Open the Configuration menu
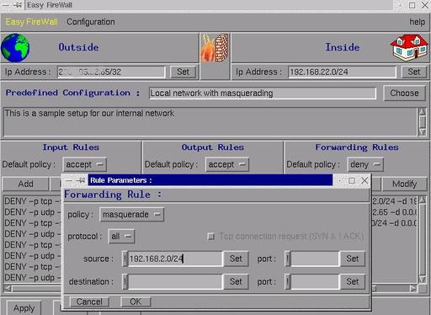Viewport: 431px width, 315px height. pos(91,22)
